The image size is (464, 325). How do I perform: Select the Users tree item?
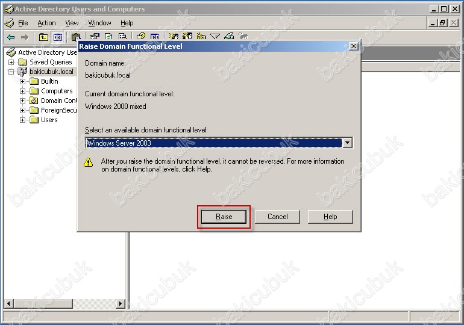[49, 120]
